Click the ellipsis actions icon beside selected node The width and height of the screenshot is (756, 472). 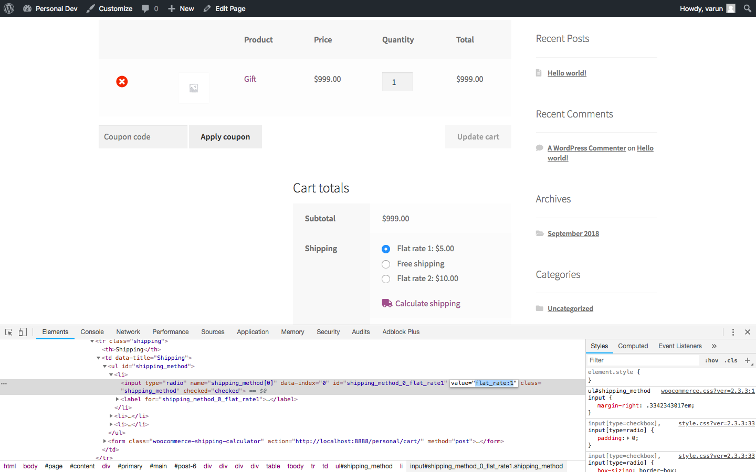click(x=4, y=383)
